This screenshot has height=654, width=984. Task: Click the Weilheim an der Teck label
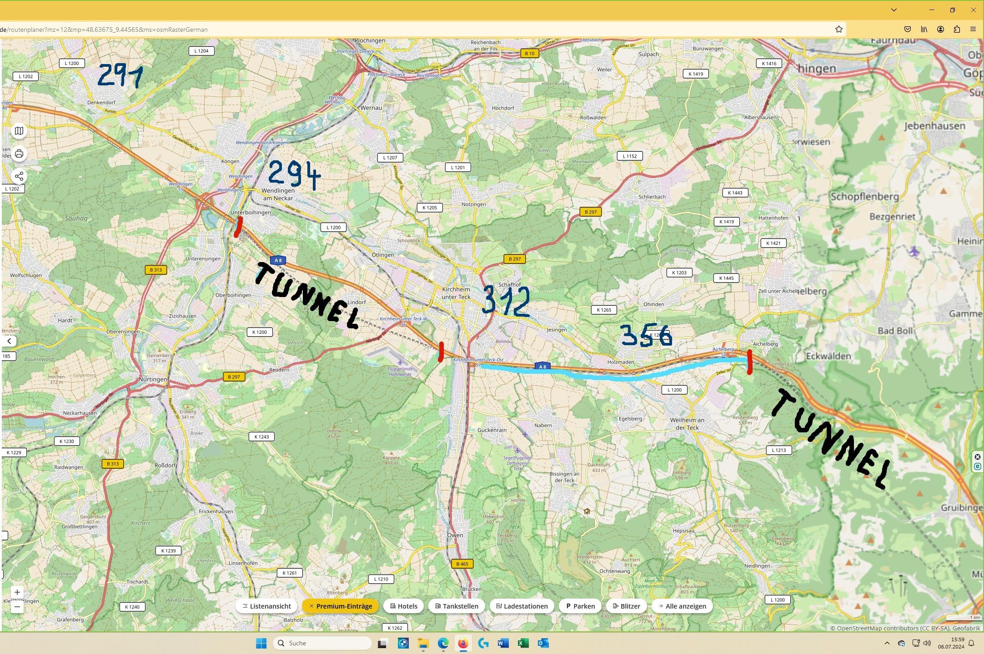pyautogui.click(x=687, y=424)
